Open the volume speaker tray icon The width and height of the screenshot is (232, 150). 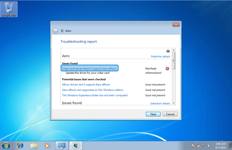[209, 146]
